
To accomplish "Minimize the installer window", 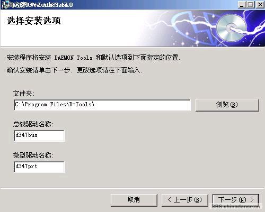I will coord(242,5).
